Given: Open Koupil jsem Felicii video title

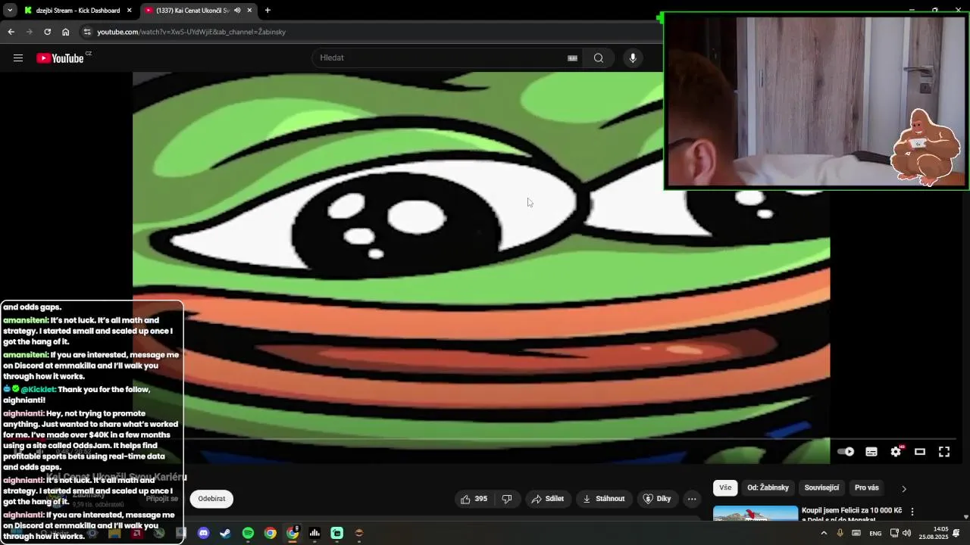Looking at the screenshot, I should (852, 515).
